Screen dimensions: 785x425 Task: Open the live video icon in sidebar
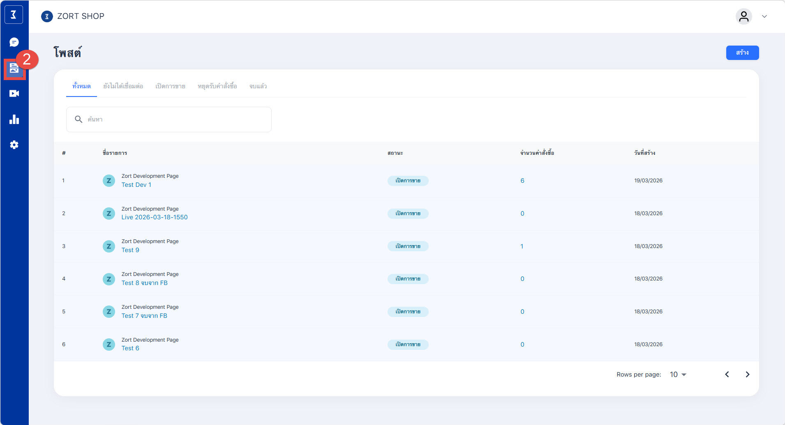[14, 94]
